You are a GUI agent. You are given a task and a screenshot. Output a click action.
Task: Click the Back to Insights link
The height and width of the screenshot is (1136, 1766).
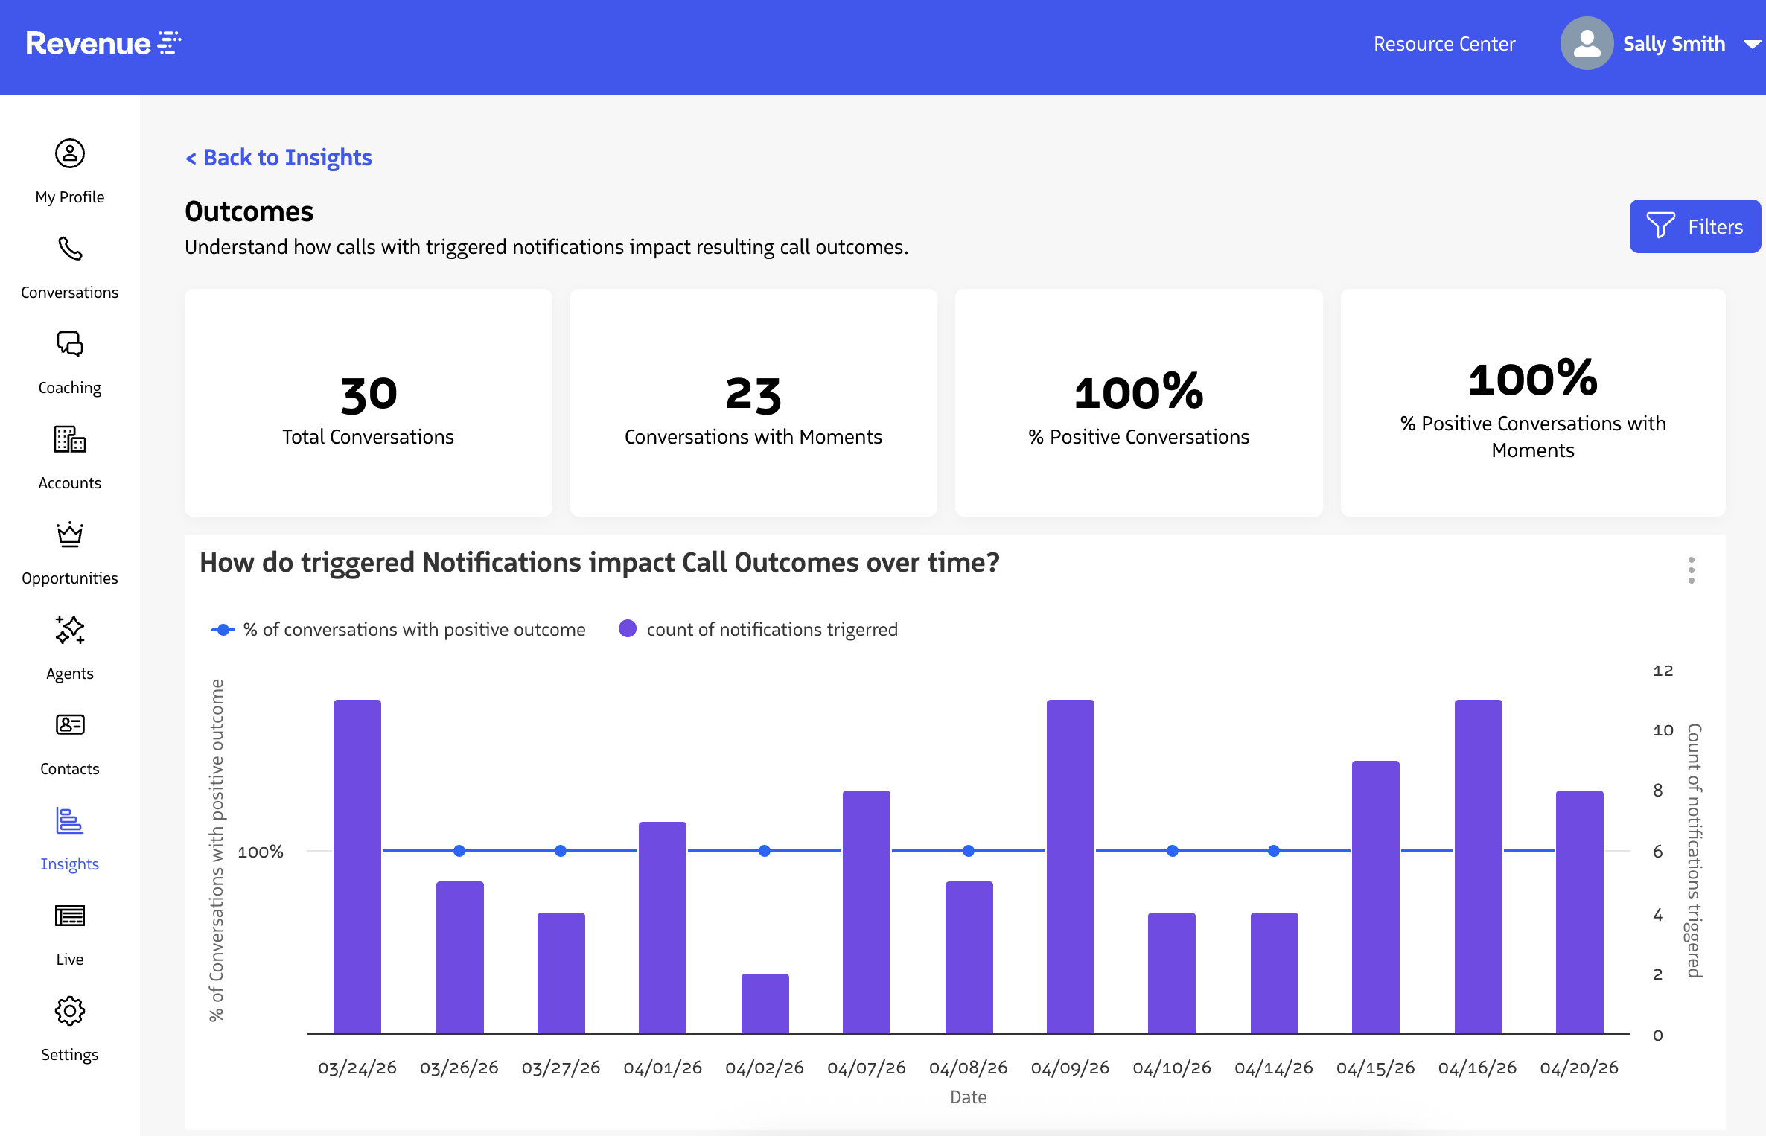tap(278, 158)
